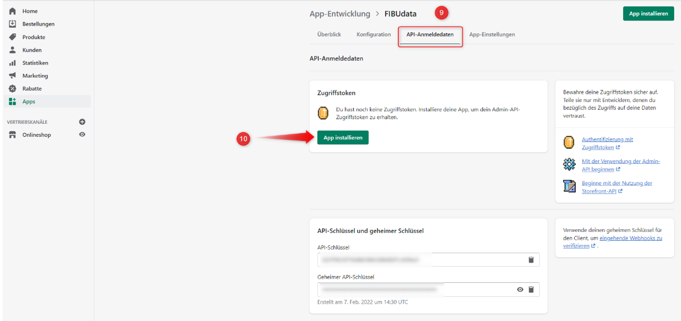Go back to App-Entwicklung breadcrumb
The image size is (681, 321).
[340, 14]
